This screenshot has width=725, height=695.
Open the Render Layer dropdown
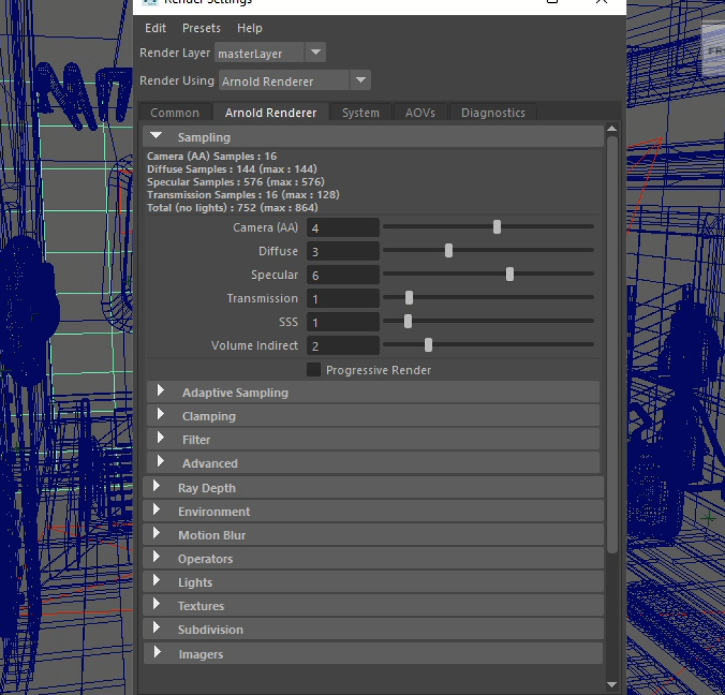point(316,53)
